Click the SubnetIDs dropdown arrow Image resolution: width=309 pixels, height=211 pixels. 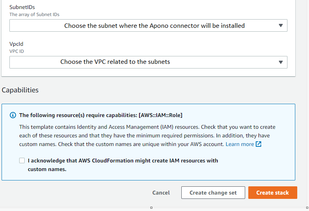pos(280,26)
